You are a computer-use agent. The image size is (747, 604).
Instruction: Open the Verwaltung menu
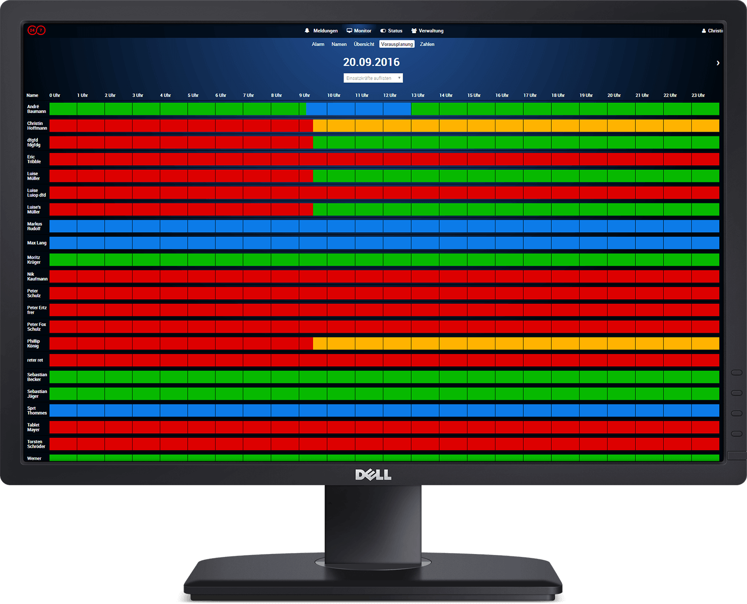(427, 31)
